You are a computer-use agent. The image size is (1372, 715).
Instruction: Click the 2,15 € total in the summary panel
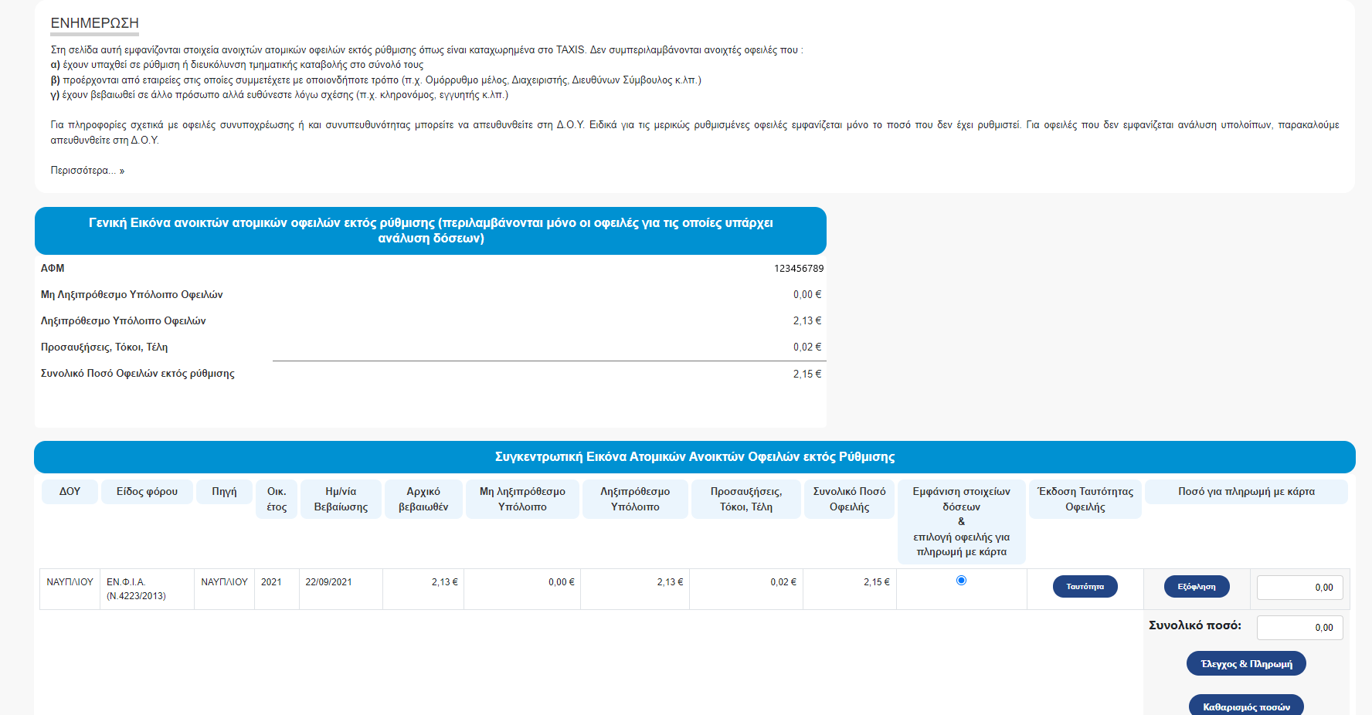807,374
